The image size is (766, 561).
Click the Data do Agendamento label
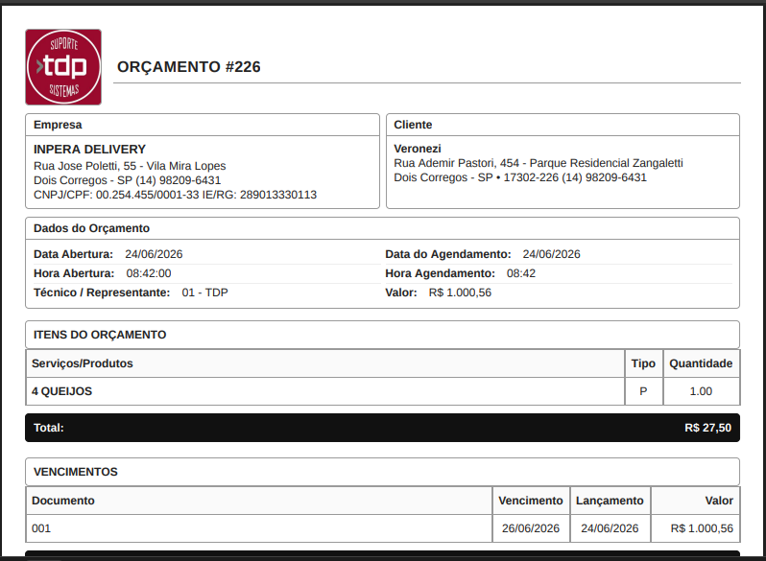(448, 254)
